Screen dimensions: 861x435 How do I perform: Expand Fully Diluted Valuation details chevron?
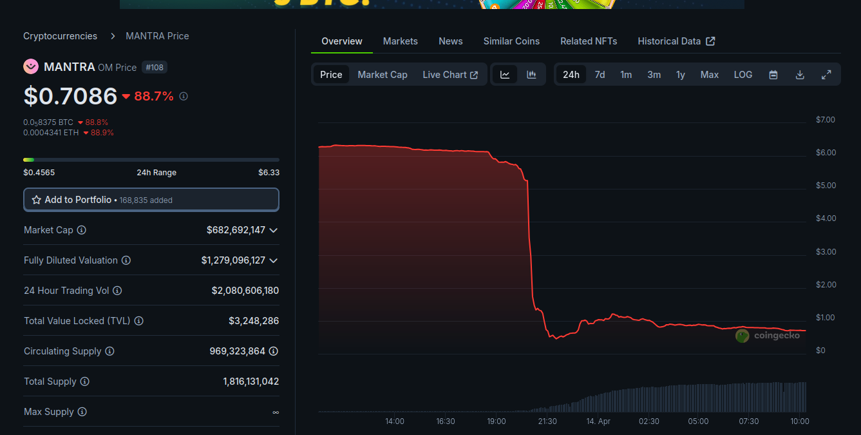coord(274,260)
